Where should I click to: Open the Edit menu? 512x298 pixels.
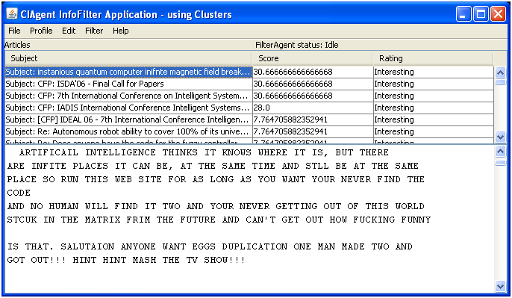pos(69,31)
